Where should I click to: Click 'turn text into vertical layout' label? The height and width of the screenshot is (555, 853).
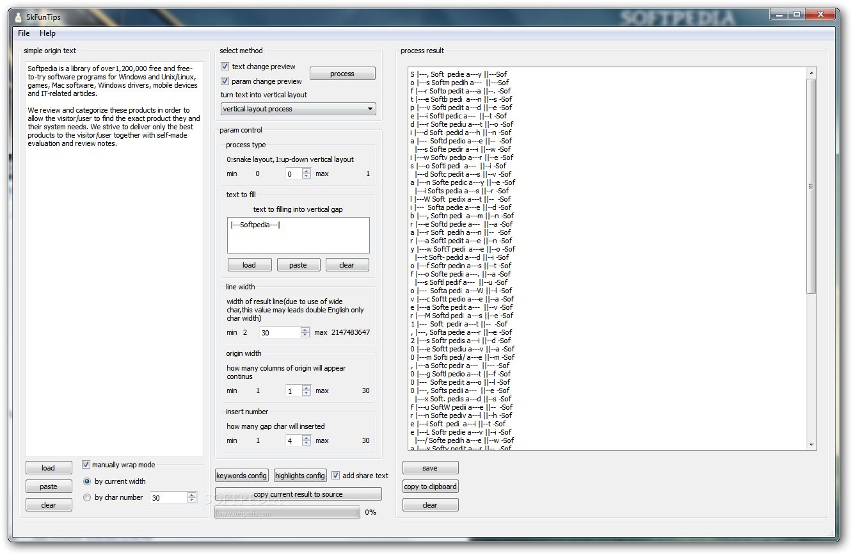pos(264,95)
